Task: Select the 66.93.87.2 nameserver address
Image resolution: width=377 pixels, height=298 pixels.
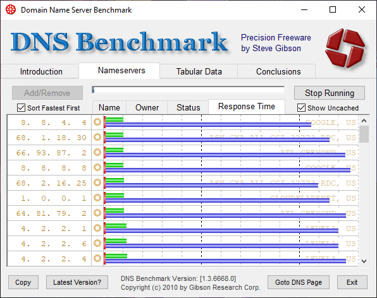Action: (51, 153)
